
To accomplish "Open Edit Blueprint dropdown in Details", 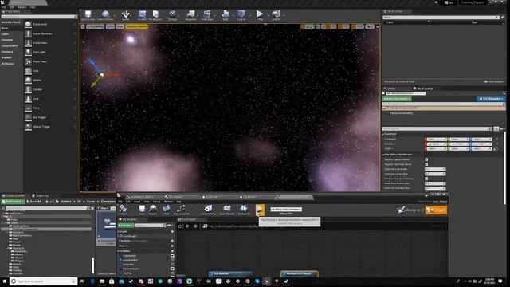I will point(491,99).
